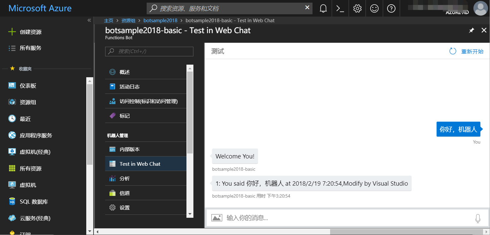Open the help question mark icon
The width and height of the screenshot is (490, 235).
(391, 8)
